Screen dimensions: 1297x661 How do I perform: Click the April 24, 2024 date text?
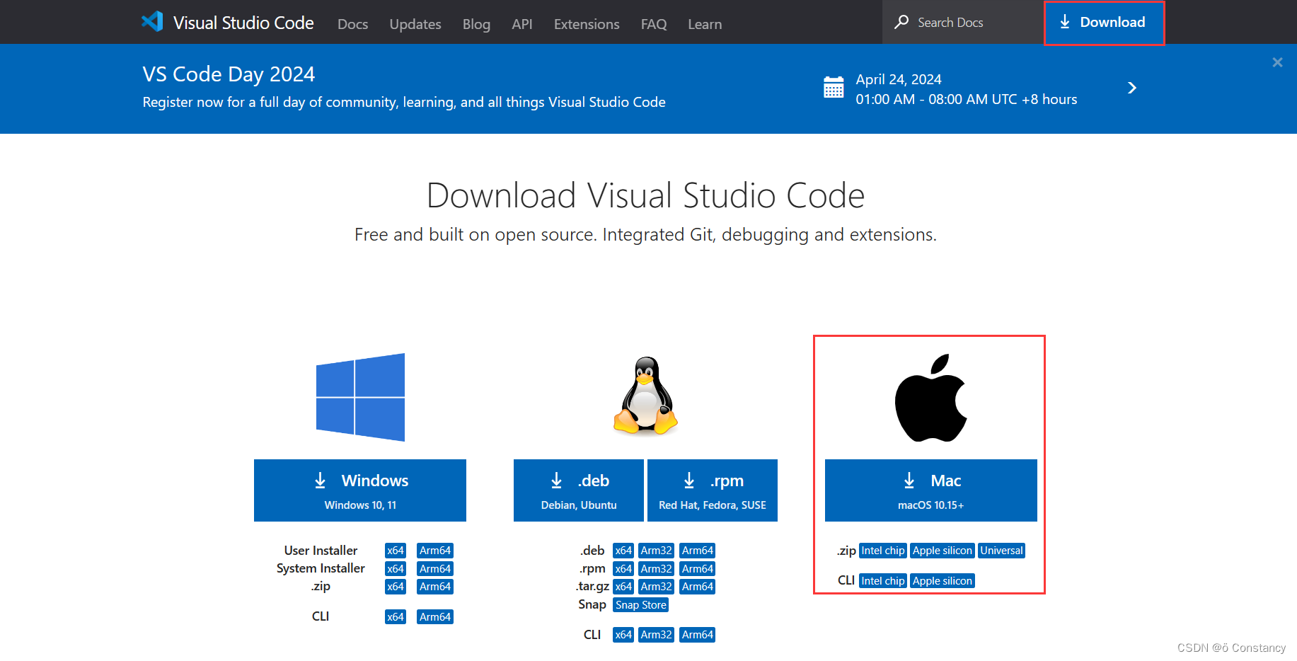pyautogui.click(x=899, y=79)
